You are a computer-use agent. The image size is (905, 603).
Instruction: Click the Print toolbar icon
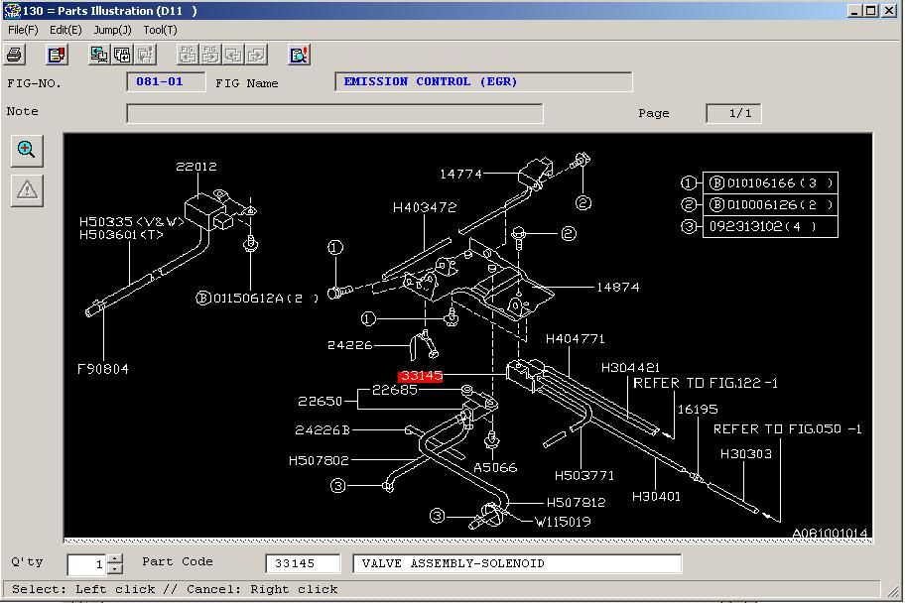pyautogui.click(x=15, y=55)
